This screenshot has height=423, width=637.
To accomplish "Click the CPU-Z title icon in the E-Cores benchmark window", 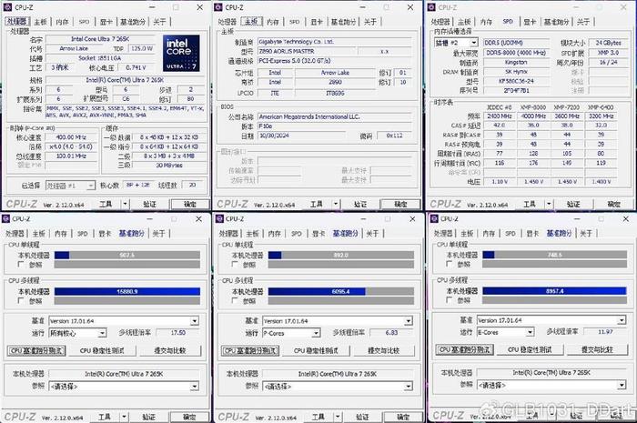I will click(x=433, y=219).
